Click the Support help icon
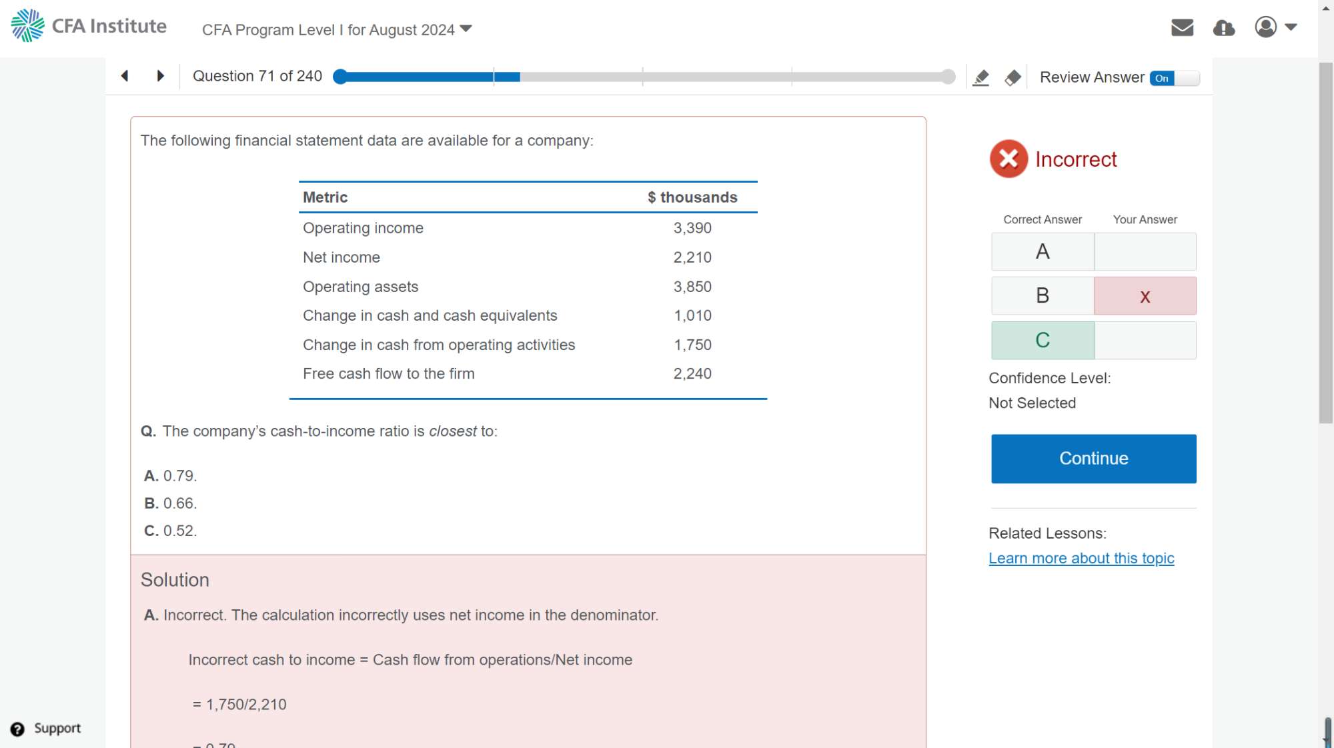The height and width of the screenshot is (748, 1334). coord(17,729)
